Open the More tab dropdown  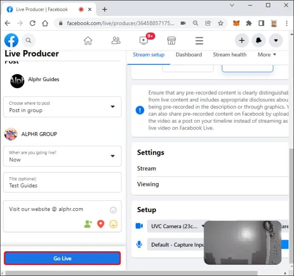pyautogui.click(x=267, y=55)
